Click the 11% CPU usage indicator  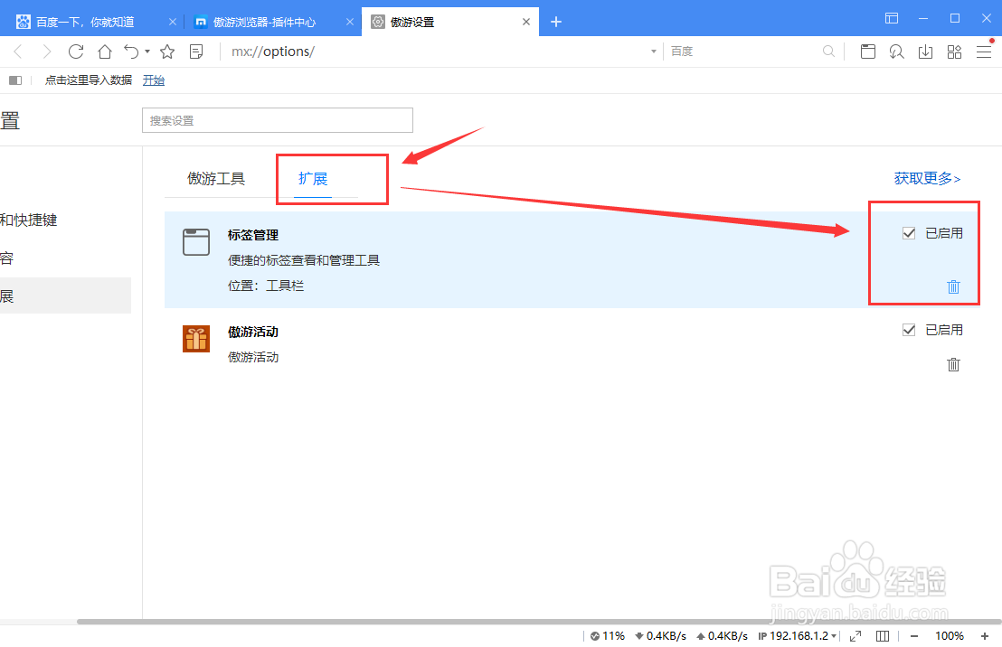[x=608, y=636]
